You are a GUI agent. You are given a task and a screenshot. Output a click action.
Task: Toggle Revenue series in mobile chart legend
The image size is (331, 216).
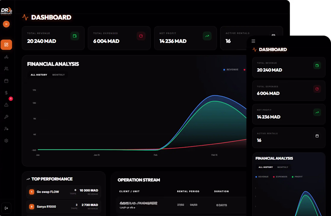coord(262,177)
